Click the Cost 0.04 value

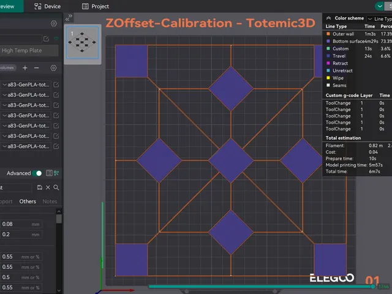373,152
